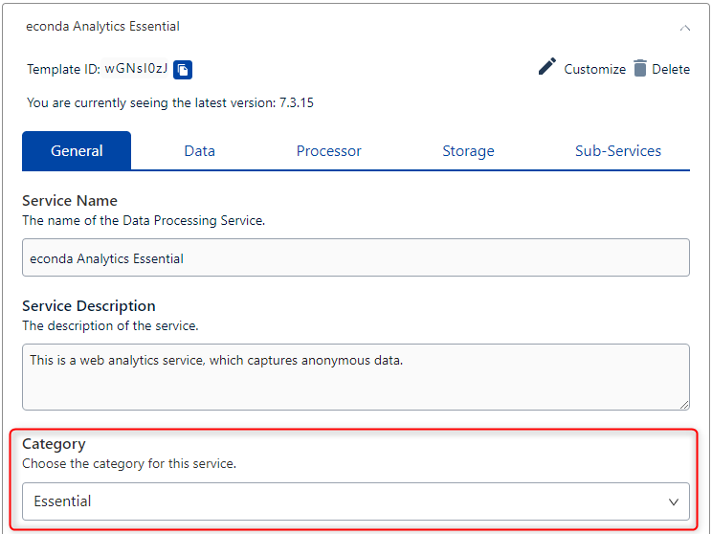The width and height of the screenshot is (712, 534).
Task: Click 'The name of the Data Processing Service.' text
Action: tap(144, 221)
